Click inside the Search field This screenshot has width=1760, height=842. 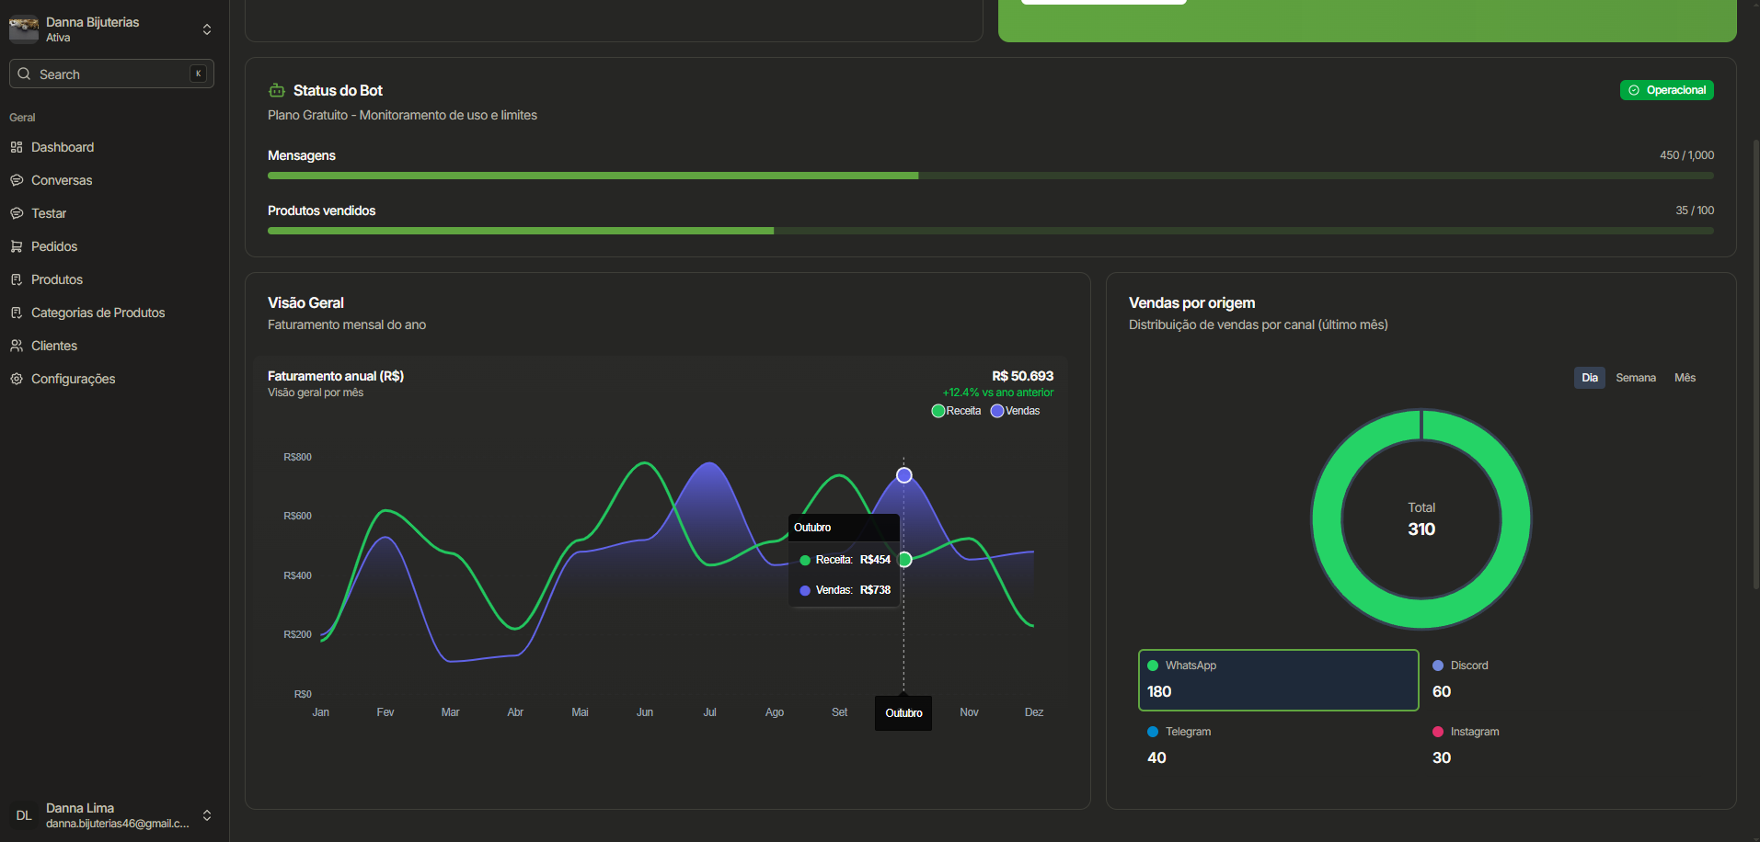(101, 74)
